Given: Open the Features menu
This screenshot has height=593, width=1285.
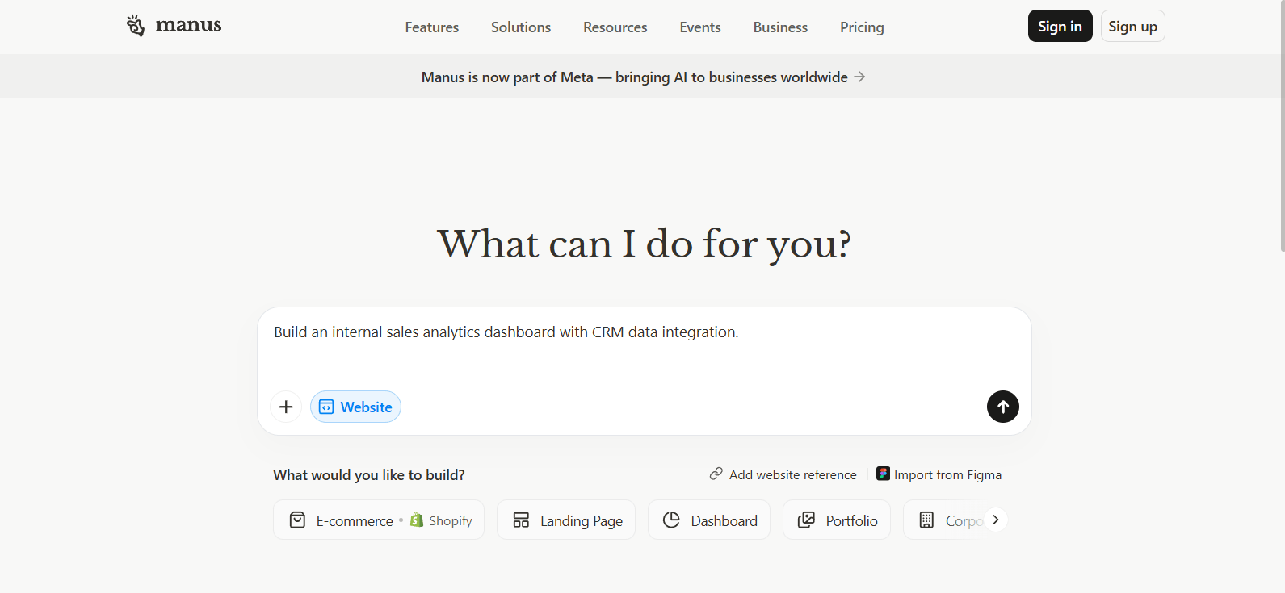Looking at the screenshot, I should [x=432, y=27].
